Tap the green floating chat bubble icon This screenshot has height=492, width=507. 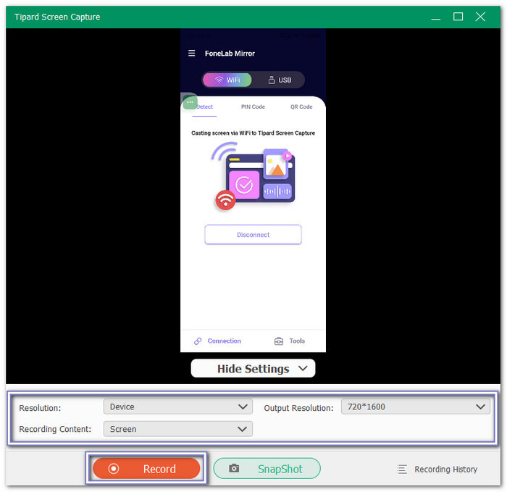pos(190,102)
